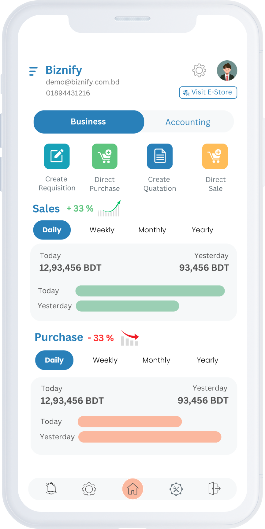Open the hamburger menu beside Biznify
This screenshot has height=529, width=265.
pyautogui.click(x=33, y=71)
